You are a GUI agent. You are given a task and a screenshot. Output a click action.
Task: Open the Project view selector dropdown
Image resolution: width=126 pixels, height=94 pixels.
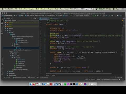click(x=8, y=18)
